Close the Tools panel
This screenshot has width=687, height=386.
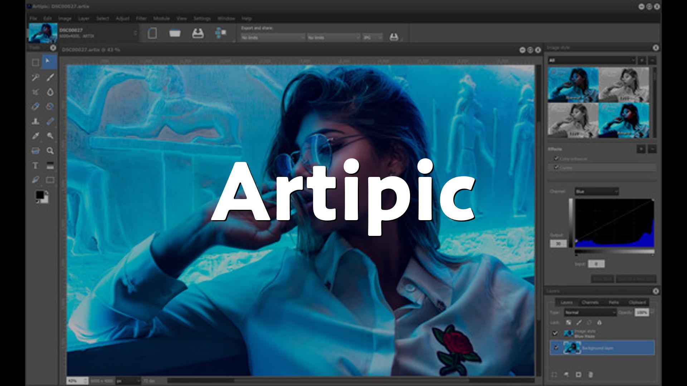(x=53, y=48)
